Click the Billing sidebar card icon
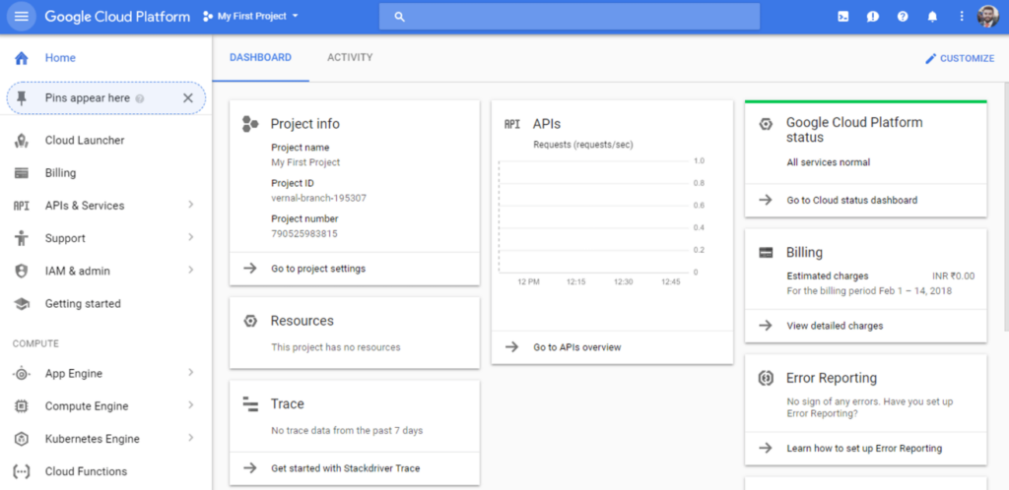The width and height of the screenshot is (1009, 490). coord(22,173)
